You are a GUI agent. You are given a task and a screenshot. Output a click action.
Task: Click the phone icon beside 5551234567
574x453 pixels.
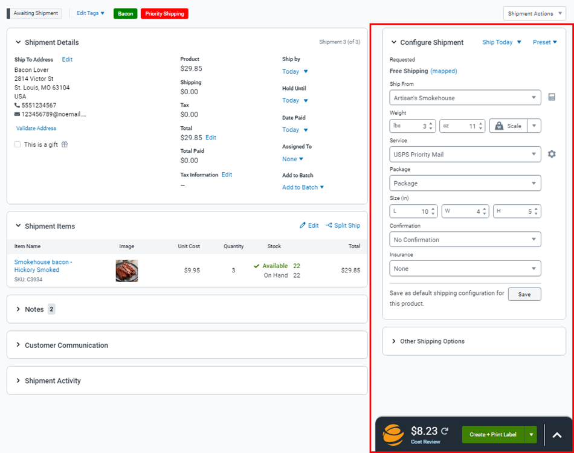click(x=17, y=105)
